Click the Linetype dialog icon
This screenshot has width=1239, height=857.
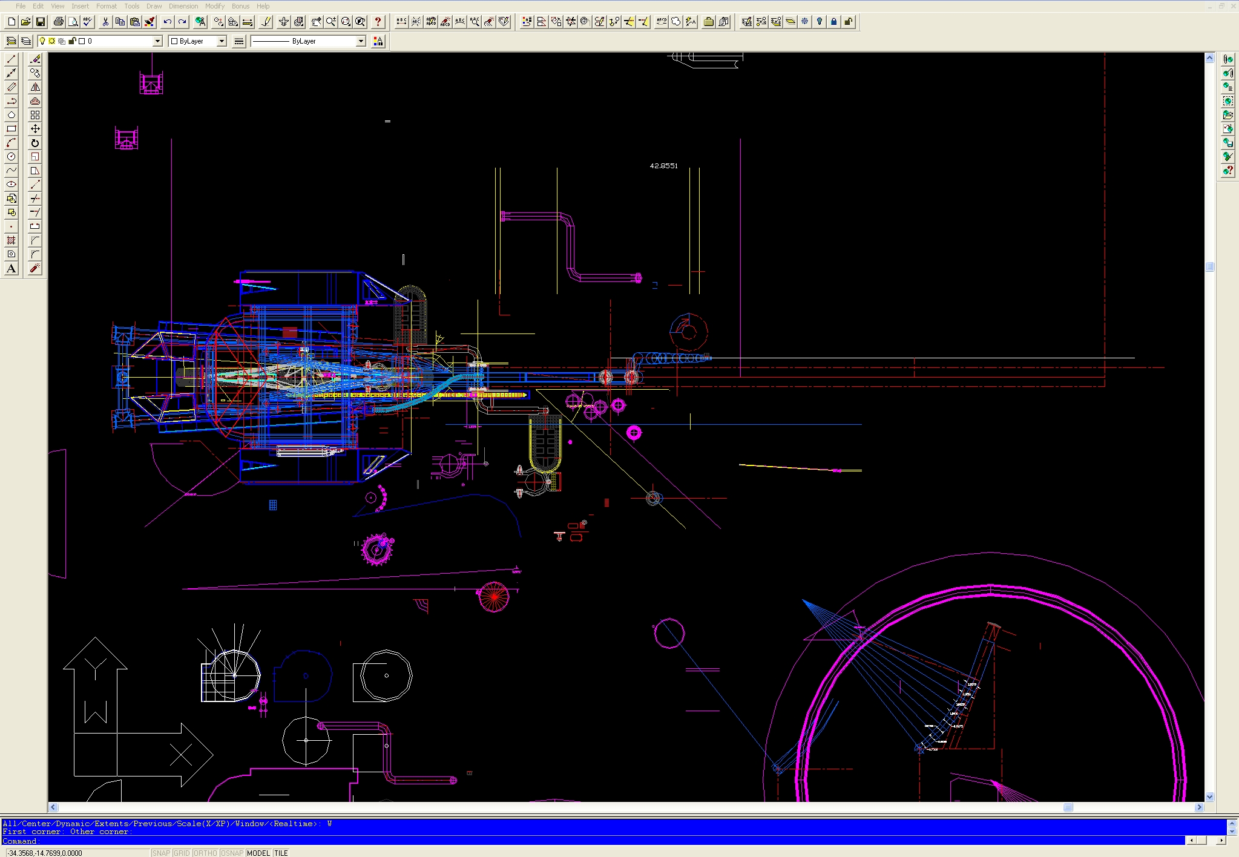(239, 41)
